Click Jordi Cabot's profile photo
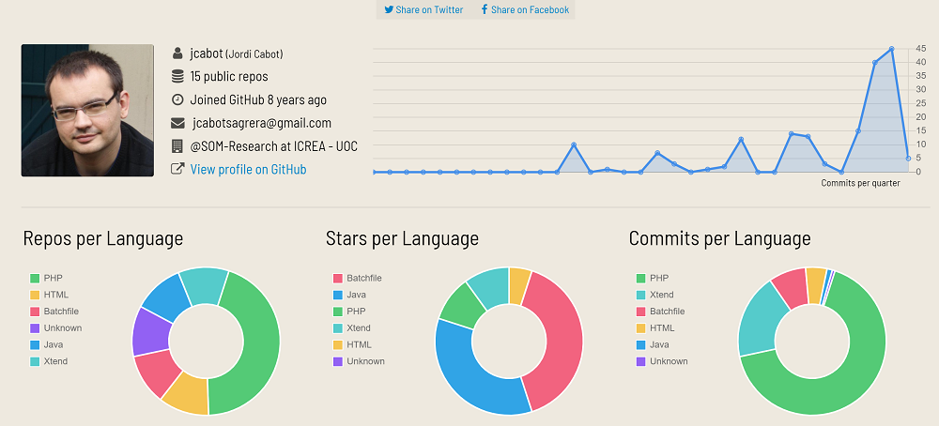The image size is (939, 426). [87, 110]
